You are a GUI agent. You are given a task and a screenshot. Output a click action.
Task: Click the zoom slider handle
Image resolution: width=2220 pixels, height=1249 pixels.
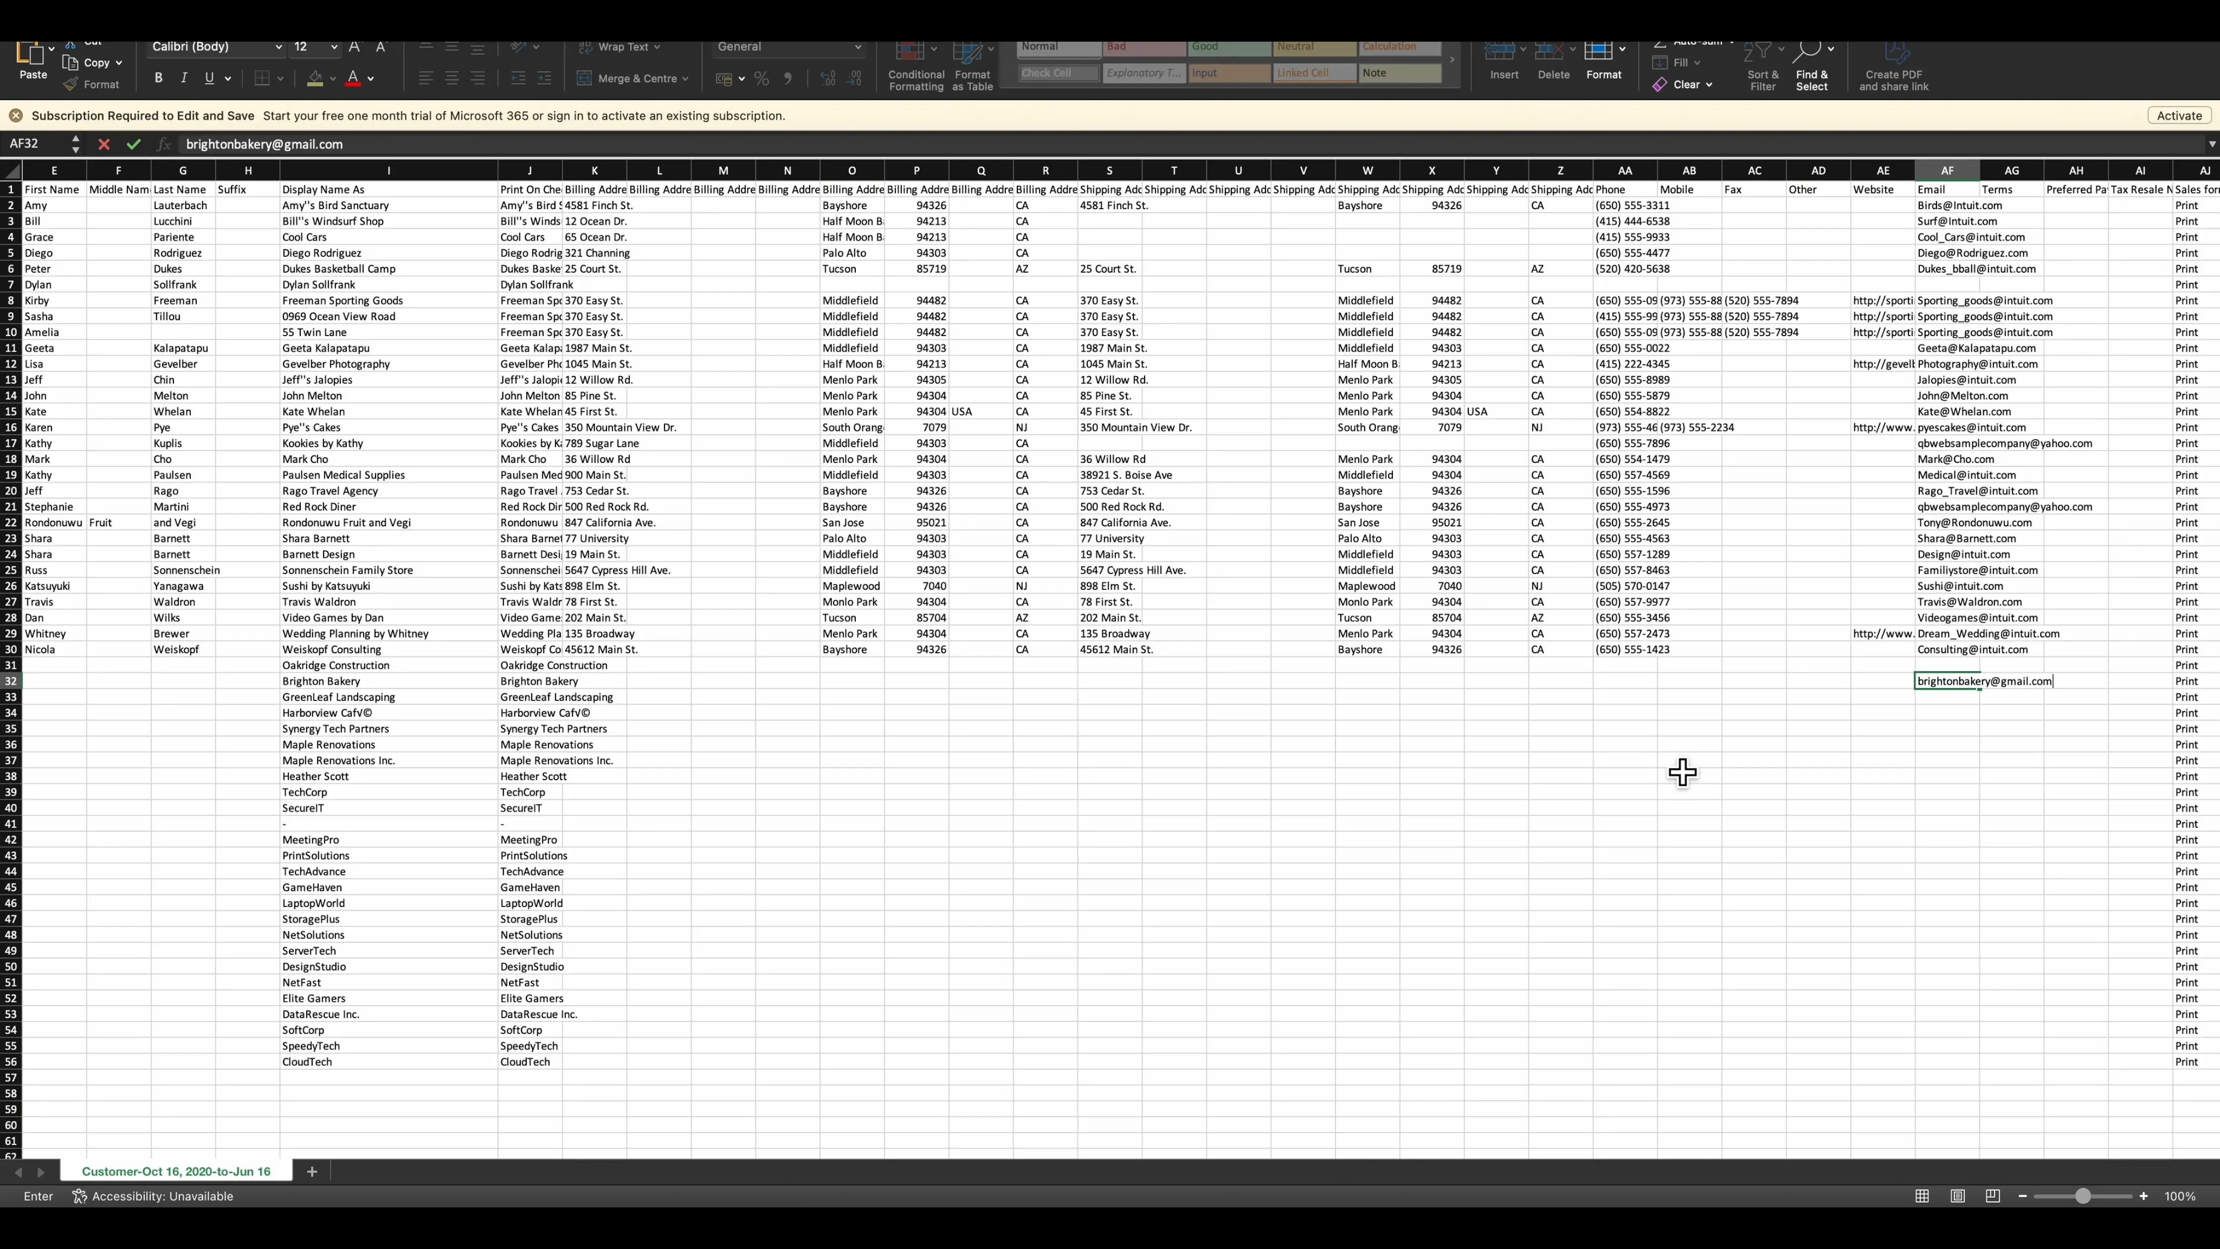2082,1196
